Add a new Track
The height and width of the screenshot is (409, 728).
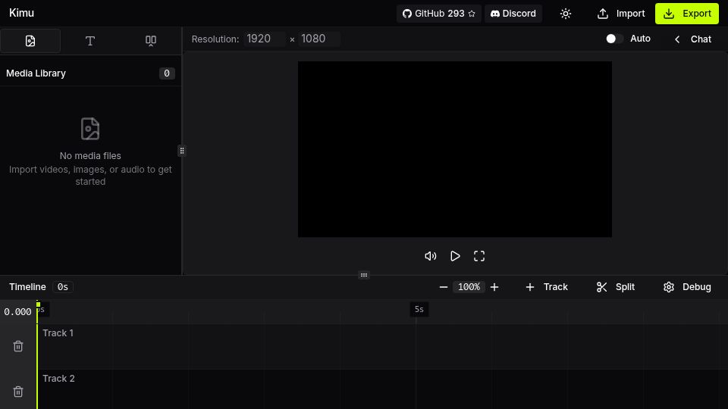tap(547, 287)
